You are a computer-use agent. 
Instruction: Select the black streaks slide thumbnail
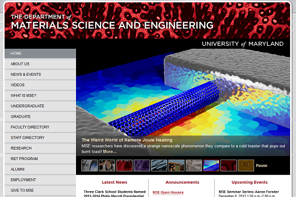(159, 165)
